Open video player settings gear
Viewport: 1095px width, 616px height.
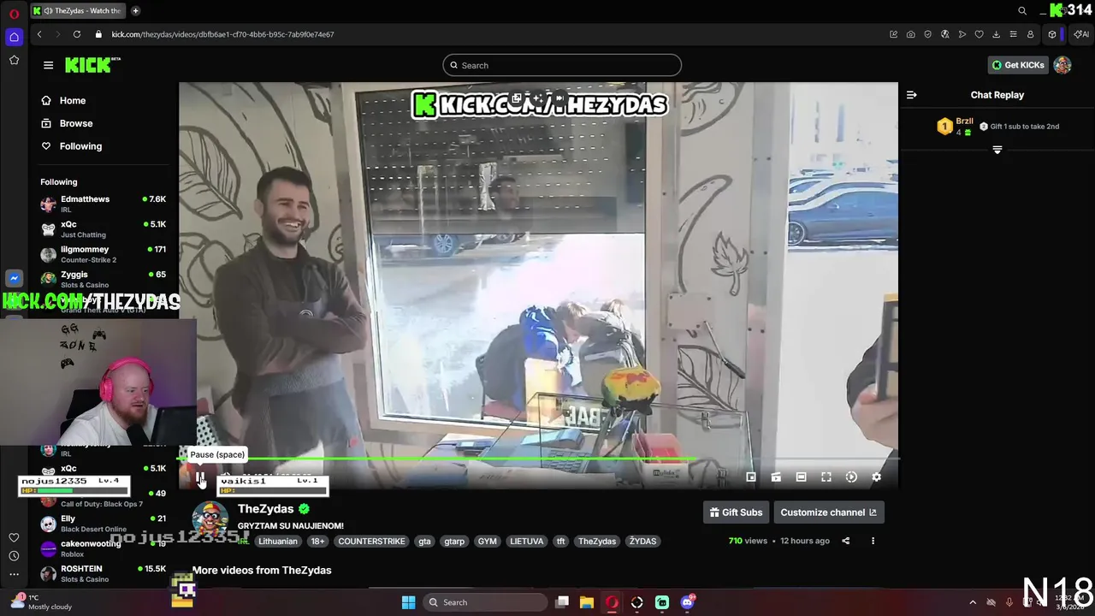(876, 477)
